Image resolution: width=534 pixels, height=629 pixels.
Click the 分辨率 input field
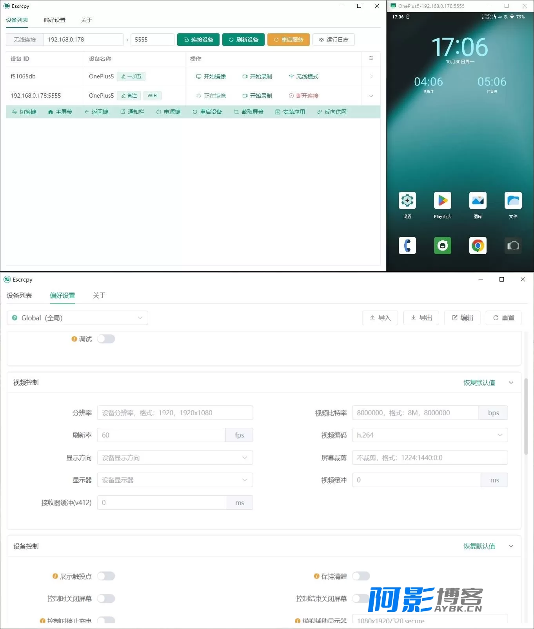pos(175,413)
